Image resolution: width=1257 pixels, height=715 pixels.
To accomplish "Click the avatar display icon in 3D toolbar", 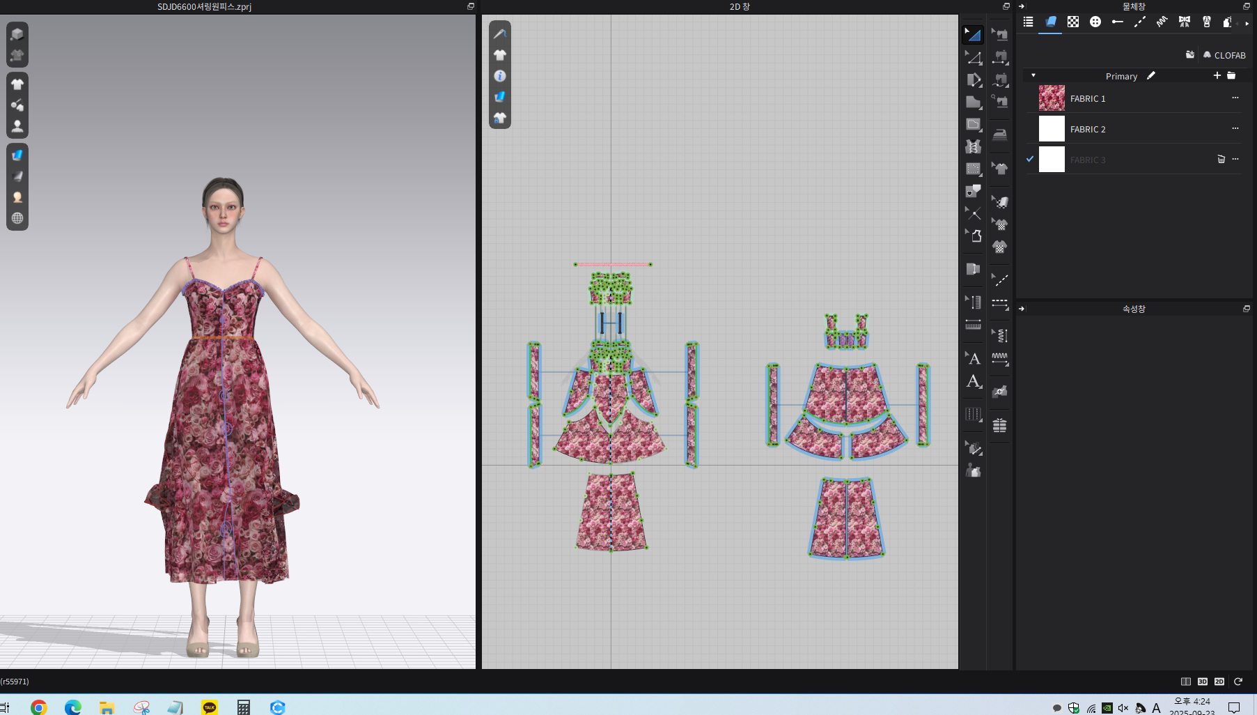I will point(17,126).
